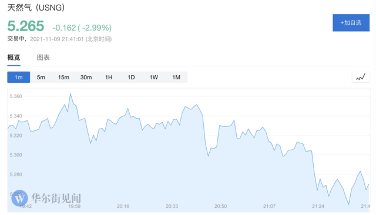
Task: Click the -0.162 (-2.99%) change value
Action: [x=82, y=28]
